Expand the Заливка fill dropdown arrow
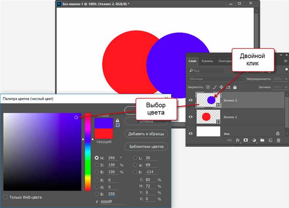The width and height of the screenshot is (289, 208). click(x=286, y=87)
